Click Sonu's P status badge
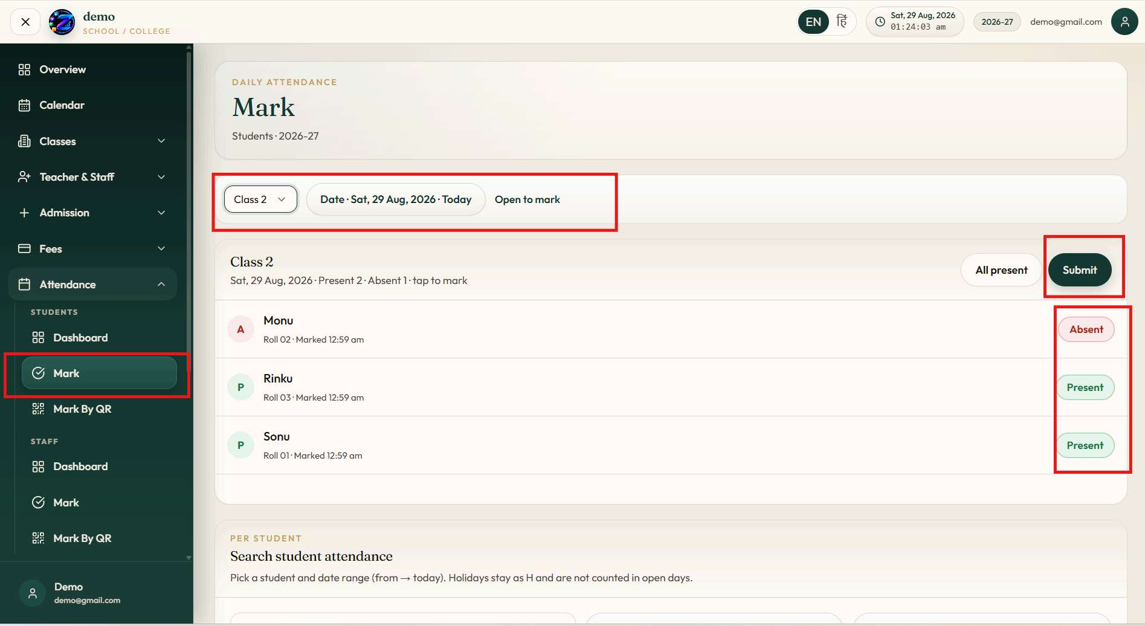This screenshot has height=626, width=1145. coord(240,445)
